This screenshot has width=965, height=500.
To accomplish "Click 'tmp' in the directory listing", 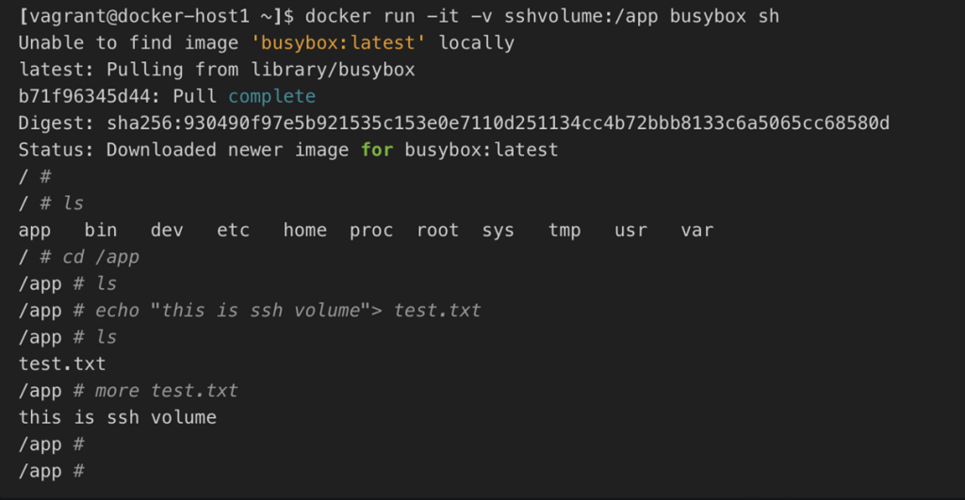I will pyautogui.click(x=564, y=232).
